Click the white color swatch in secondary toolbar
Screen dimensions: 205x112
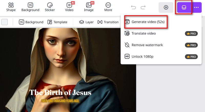pos(4,22)
